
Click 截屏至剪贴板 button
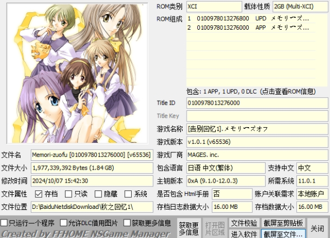(x=283, y=223)
